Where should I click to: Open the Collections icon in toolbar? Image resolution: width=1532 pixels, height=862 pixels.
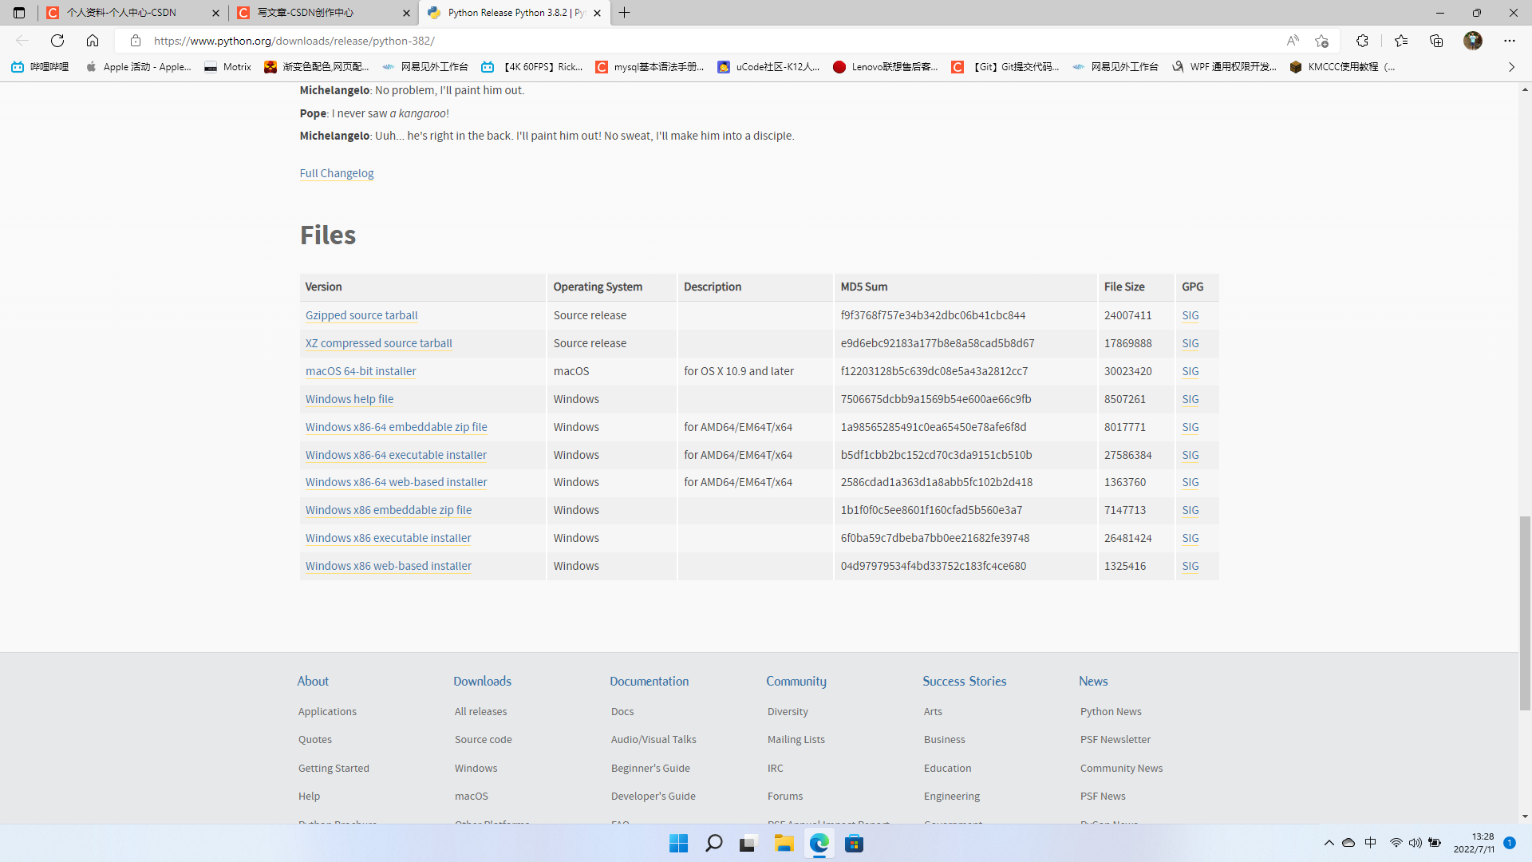click(1436, 41)
